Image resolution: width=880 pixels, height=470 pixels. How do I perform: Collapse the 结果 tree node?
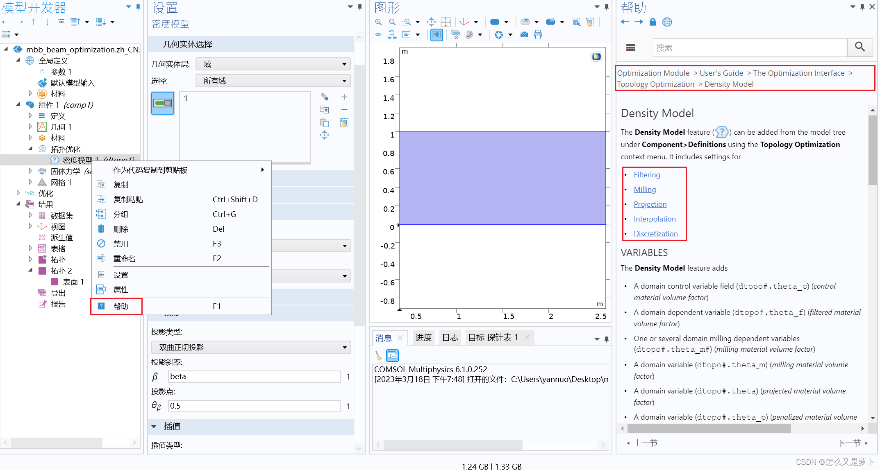point(18,204)
